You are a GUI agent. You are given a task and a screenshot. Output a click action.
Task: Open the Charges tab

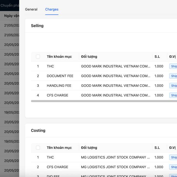[x=52, y=9]
